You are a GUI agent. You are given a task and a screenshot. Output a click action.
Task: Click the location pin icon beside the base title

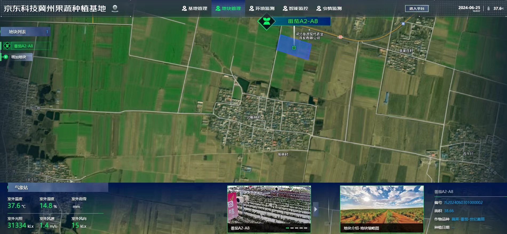(x=115, y=9)
